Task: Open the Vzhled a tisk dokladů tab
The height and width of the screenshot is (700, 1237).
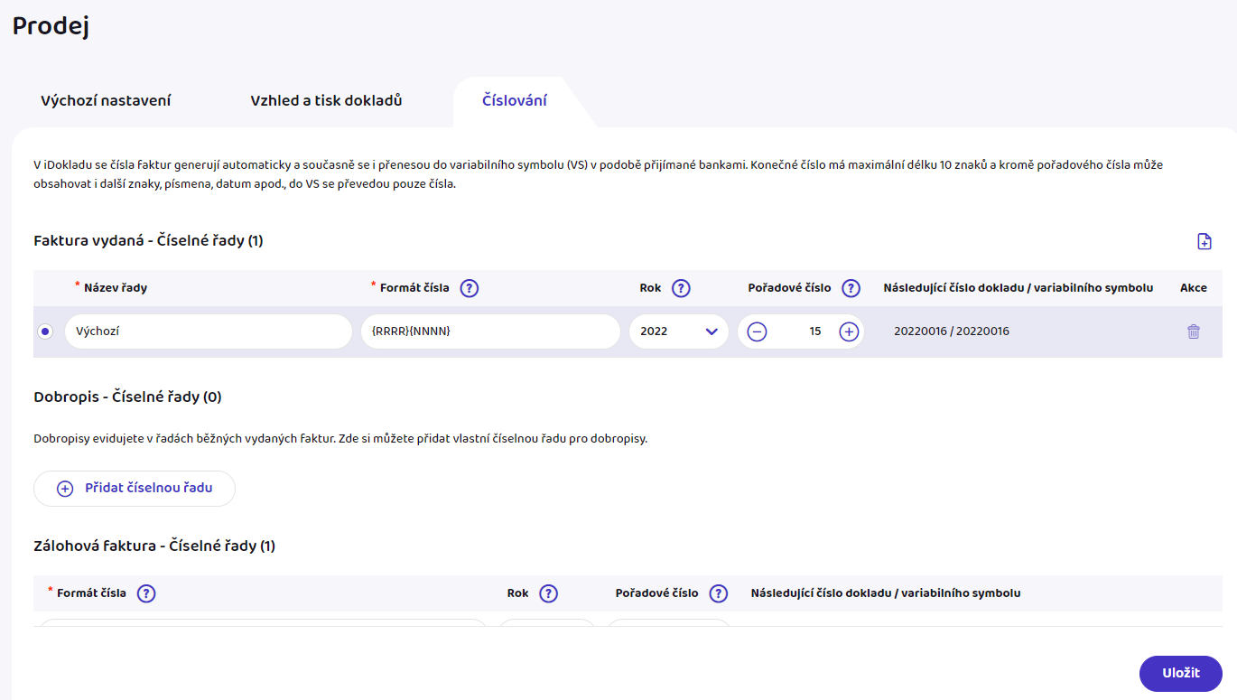Action: click(326, 100)
